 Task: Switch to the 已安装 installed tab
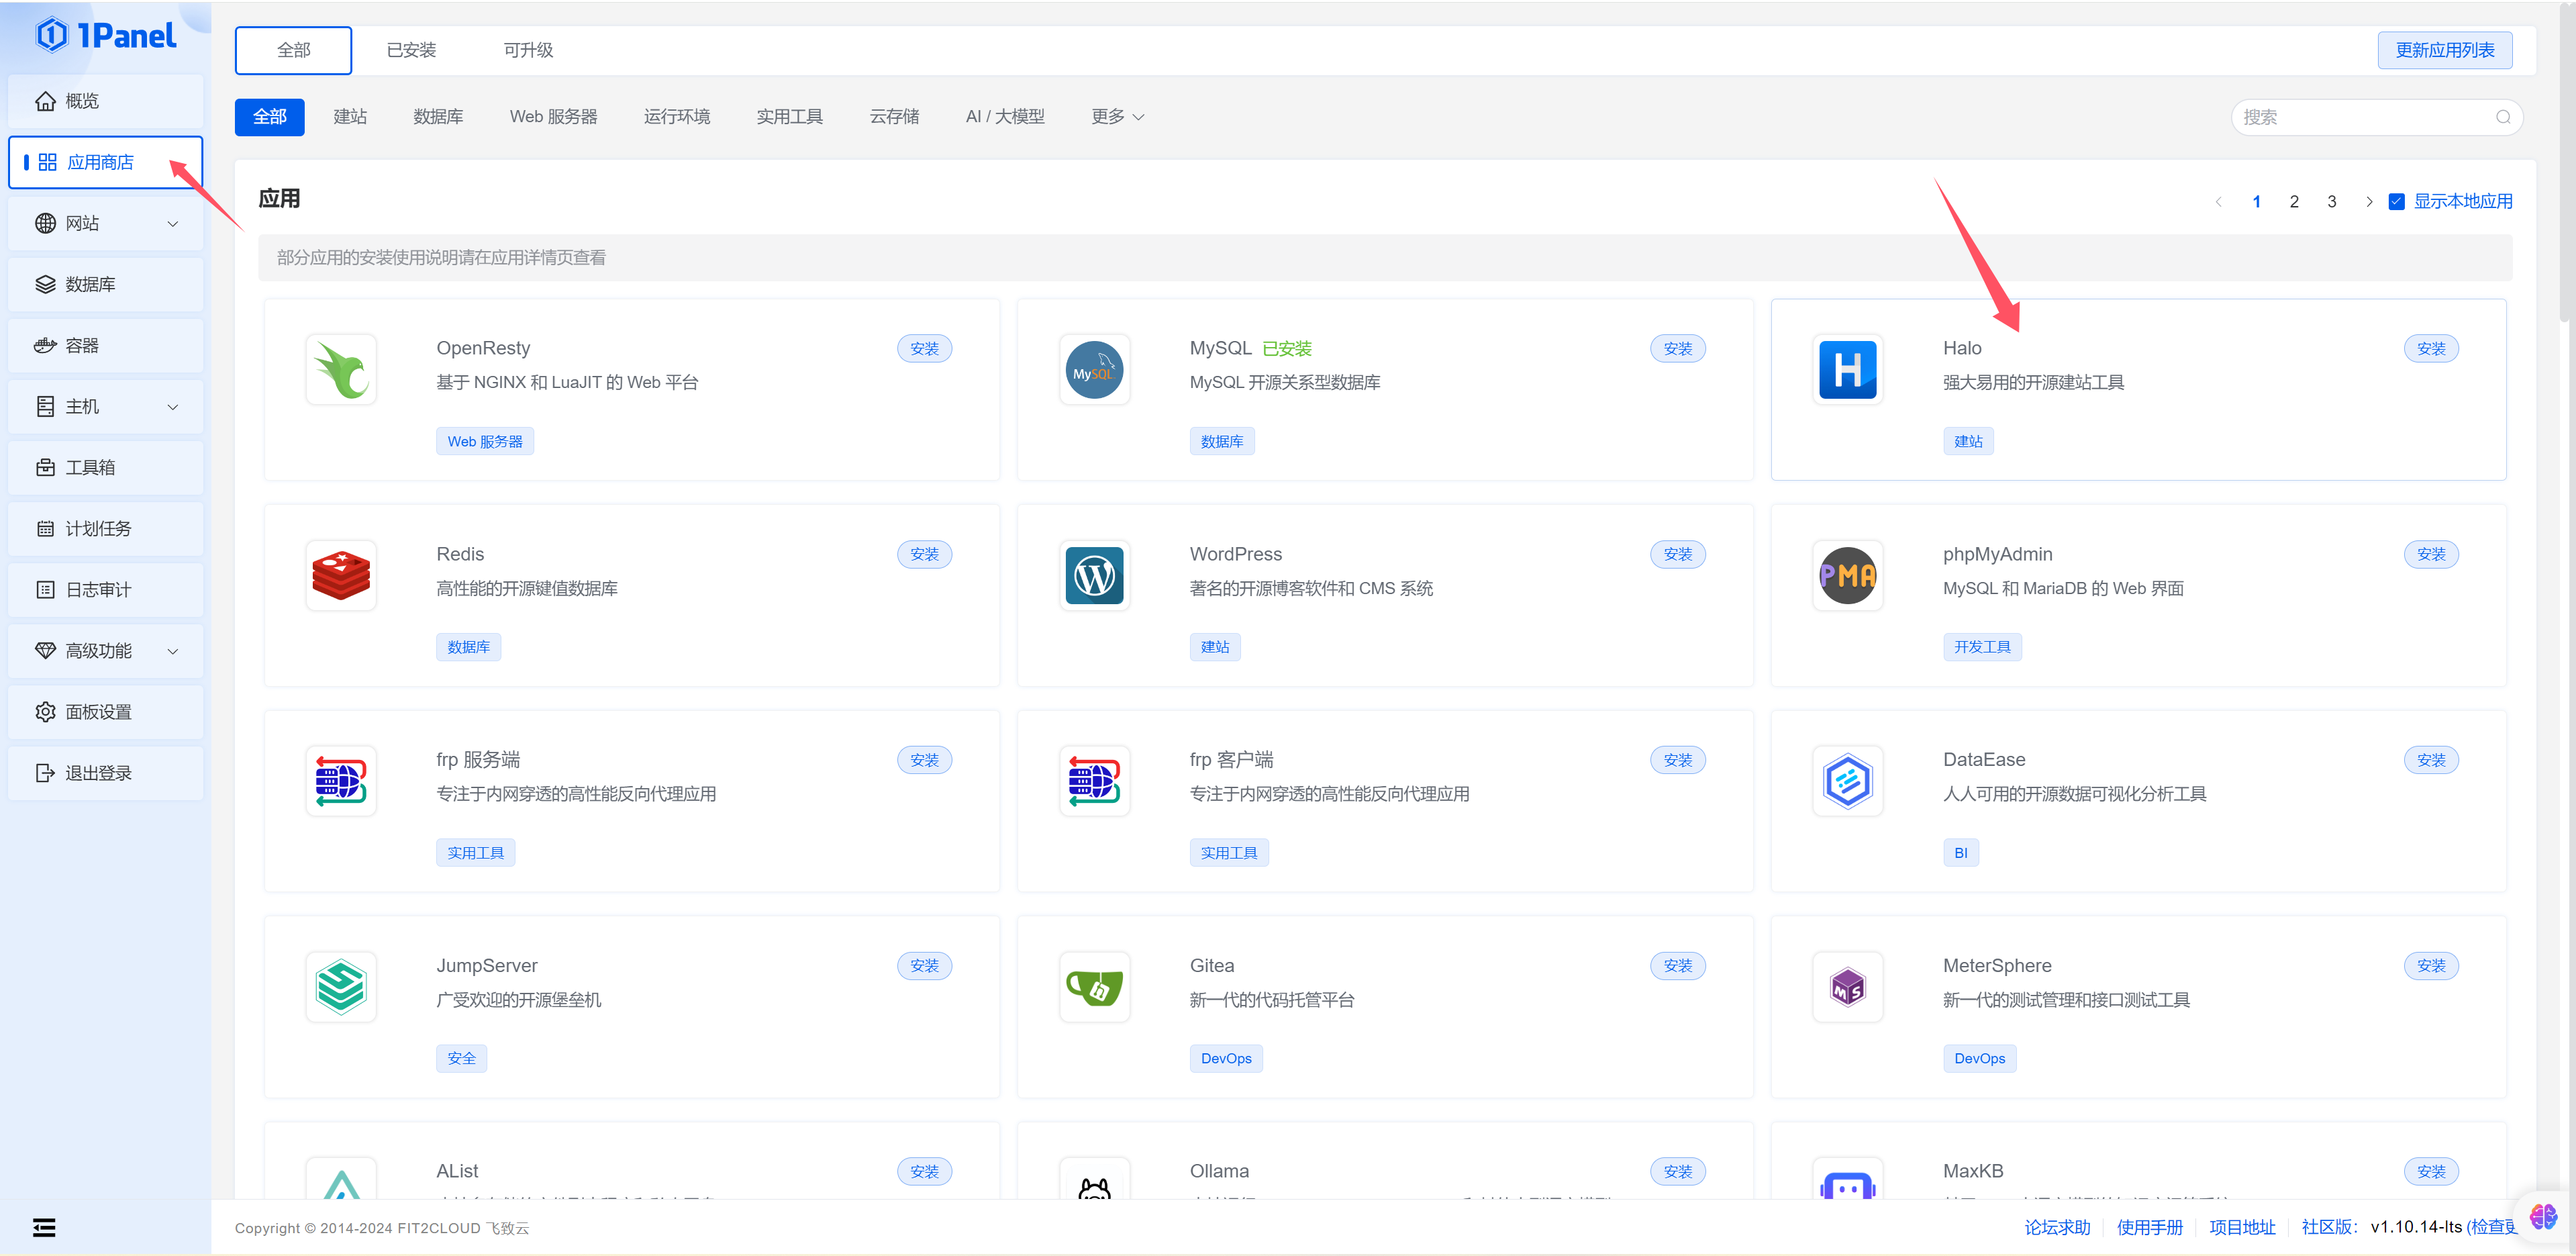(411, 50)
